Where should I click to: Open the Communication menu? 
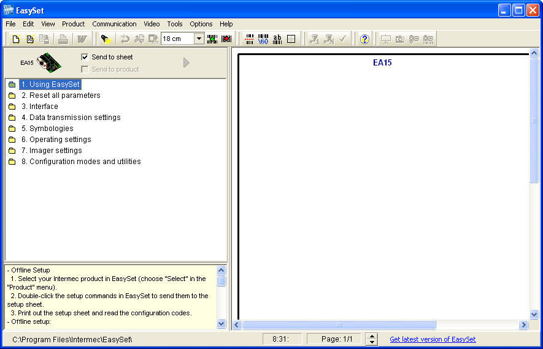[x=114, y=24]
